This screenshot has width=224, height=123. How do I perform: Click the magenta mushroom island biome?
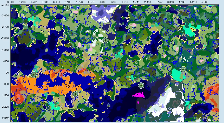click(x=140, y=95)
